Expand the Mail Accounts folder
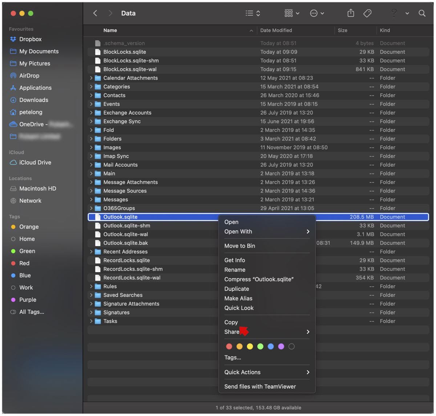 (91, 165)
